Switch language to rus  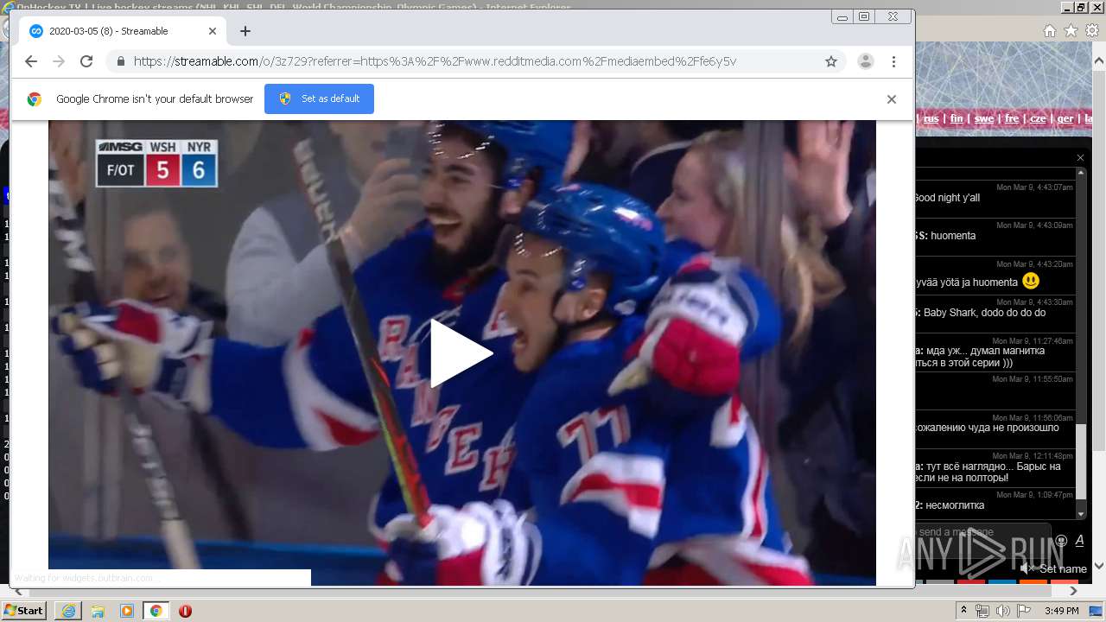(x=931, y=118)
